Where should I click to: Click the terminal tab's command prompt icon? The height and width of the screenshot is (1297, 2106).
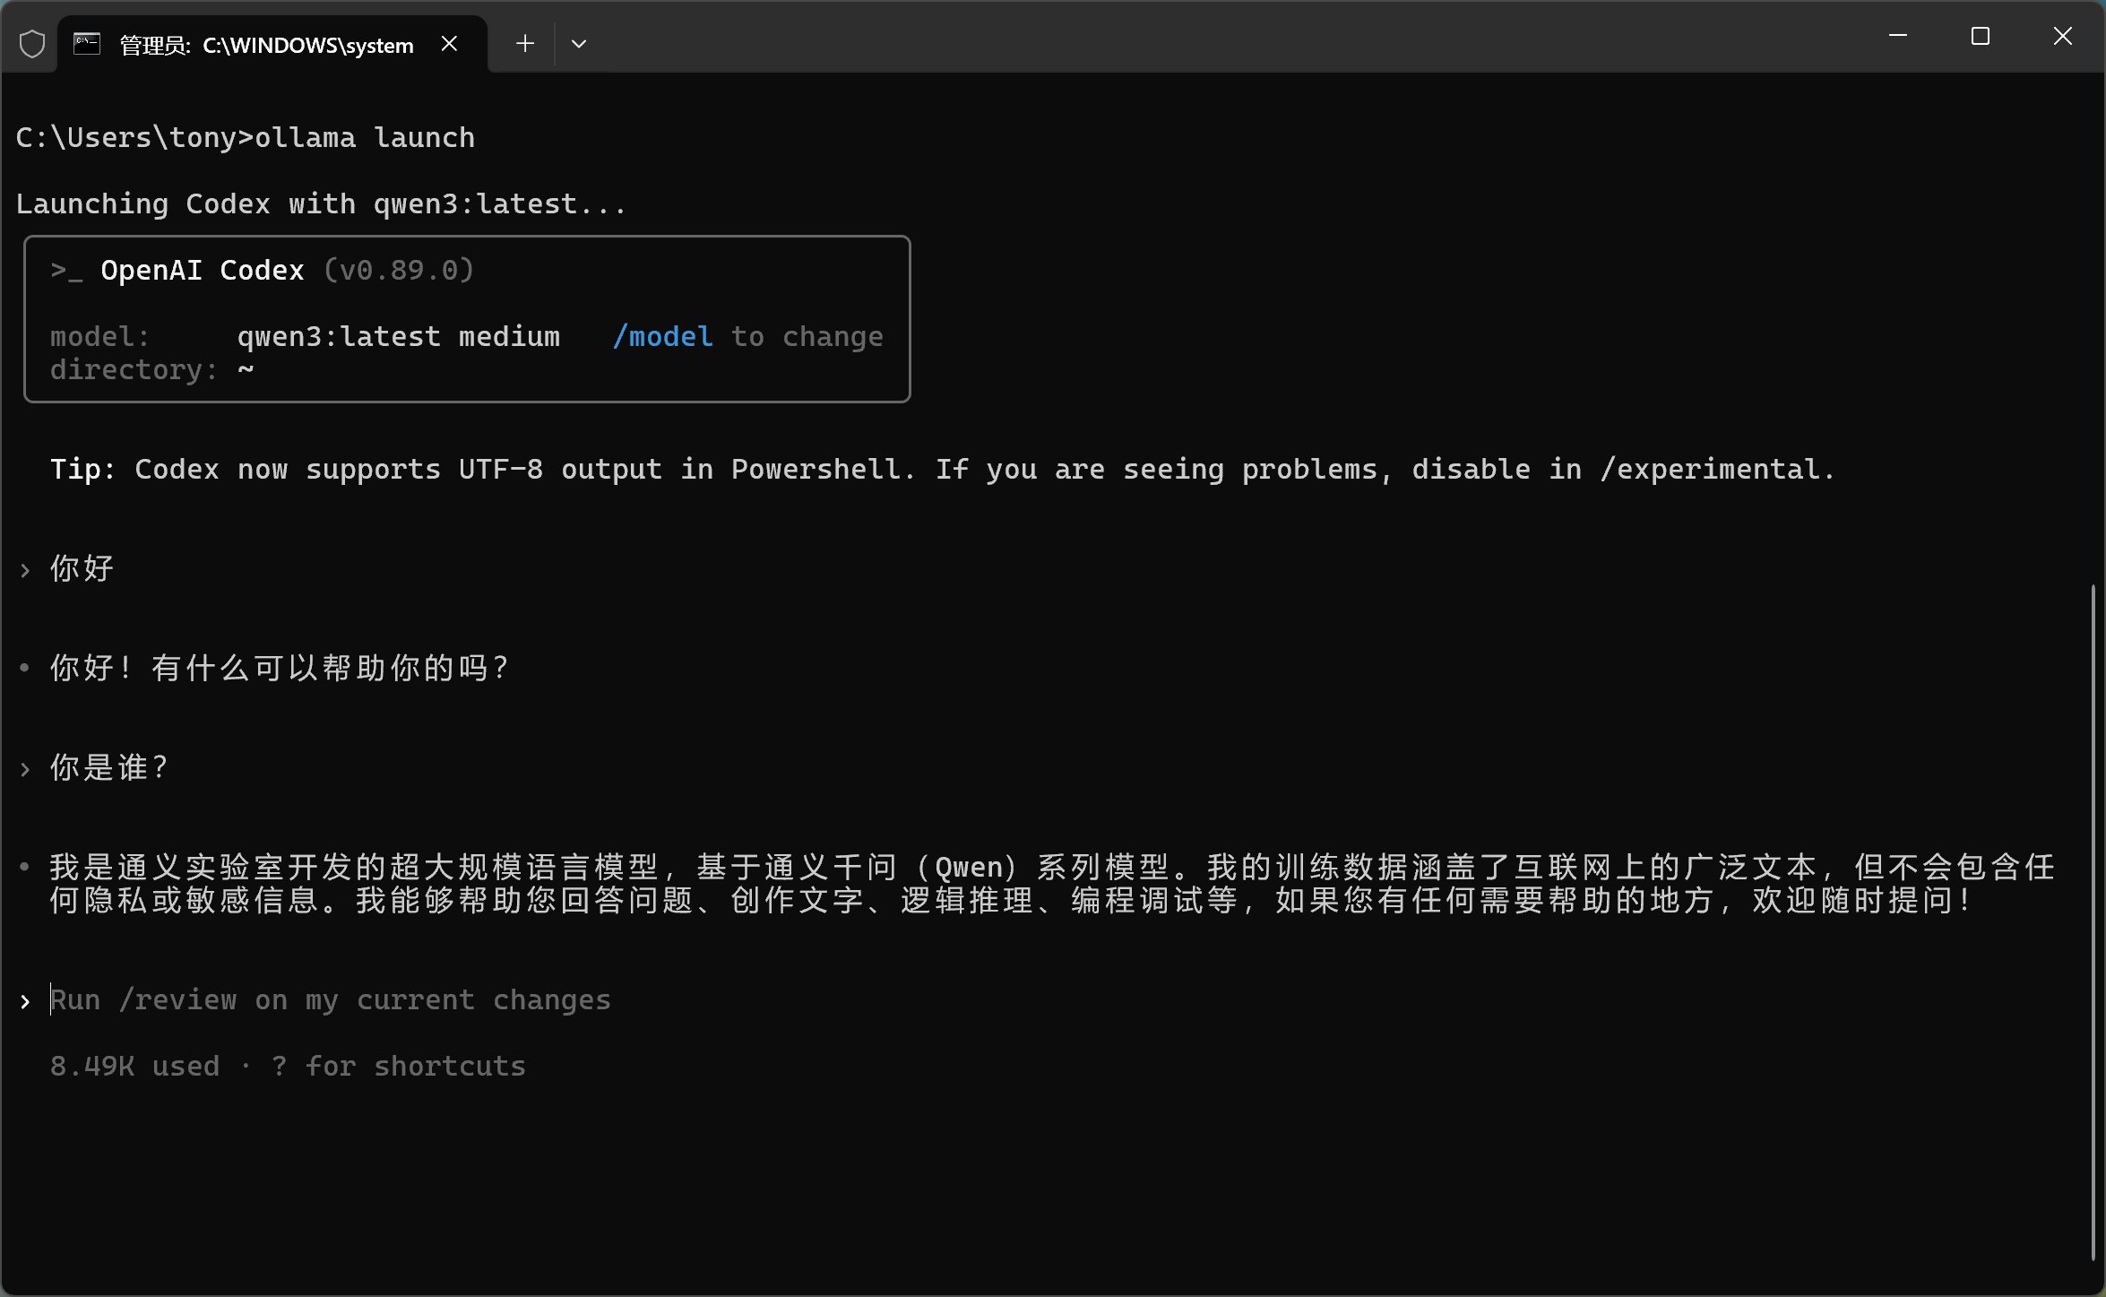point(87,44)
